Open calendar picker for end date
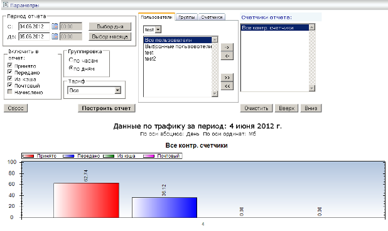 [x=55, y=36]
